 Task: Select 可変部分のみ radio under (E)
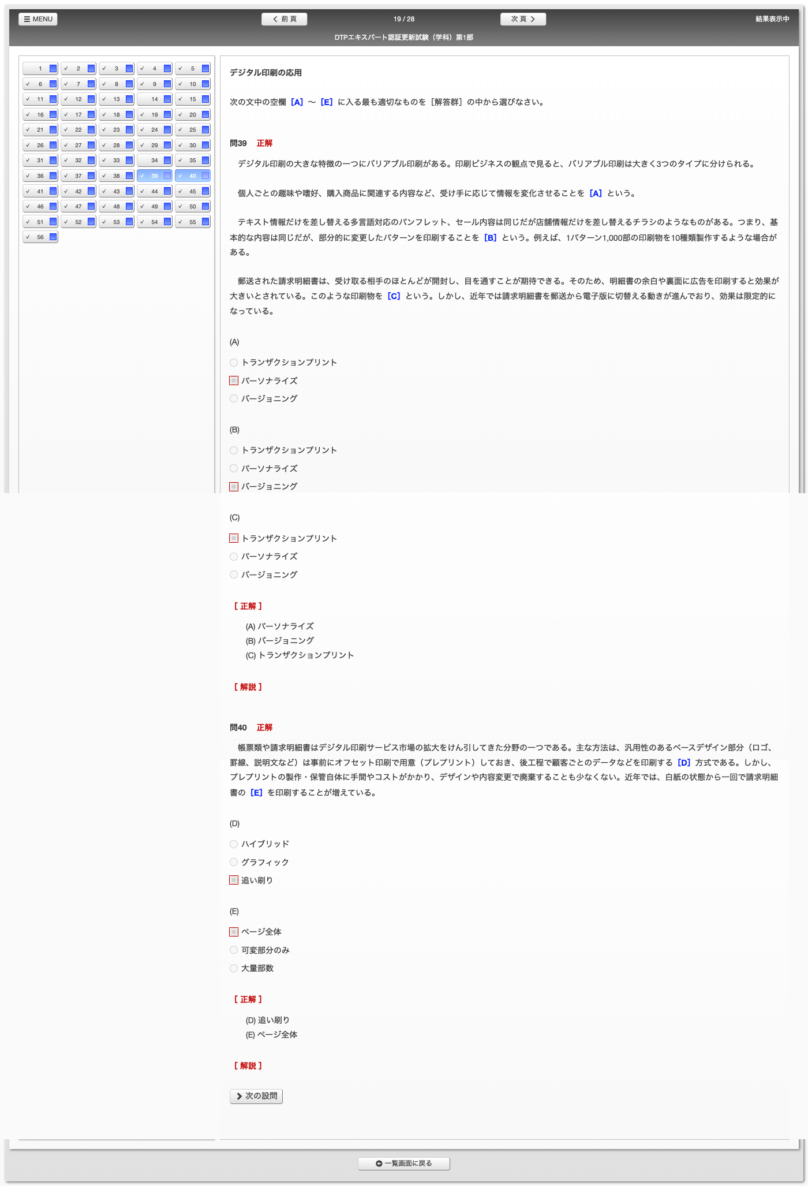click(x=234, y=950)
